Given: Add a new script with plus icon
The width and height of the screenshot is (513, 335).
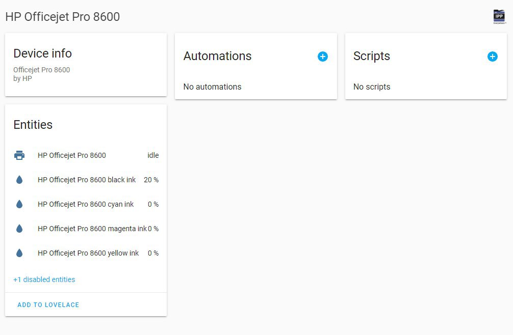Looking at the screenshot, I should 492,57.
